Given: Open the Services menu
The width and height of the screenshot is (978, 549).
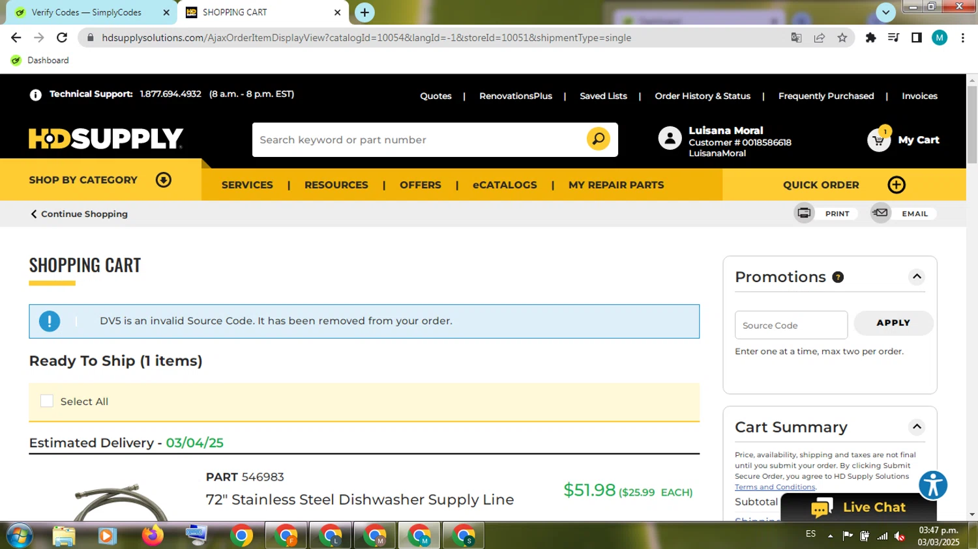Looking at the screenshot, I should coord(247,185).
